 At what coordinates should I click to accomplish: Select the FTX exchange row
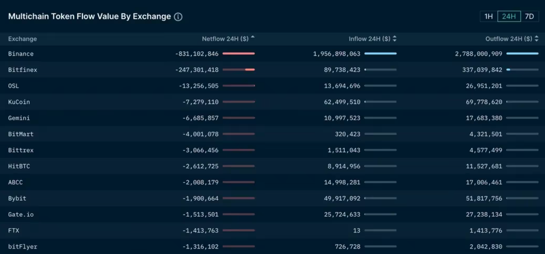[14, 231]
